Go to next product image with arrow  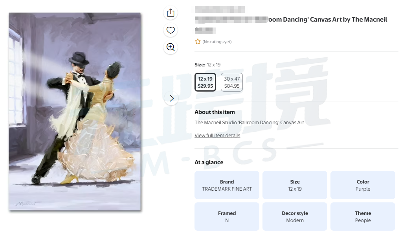171,98
